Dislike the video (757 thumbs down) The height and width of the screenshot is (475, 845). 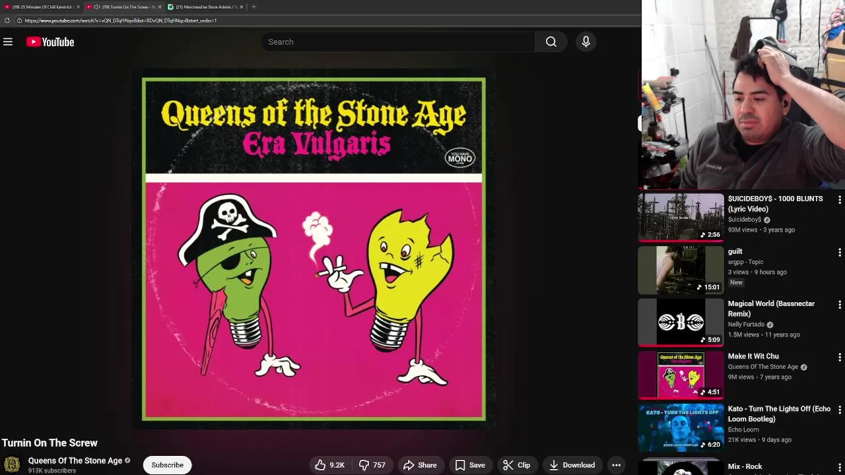(x=372, y=465)
